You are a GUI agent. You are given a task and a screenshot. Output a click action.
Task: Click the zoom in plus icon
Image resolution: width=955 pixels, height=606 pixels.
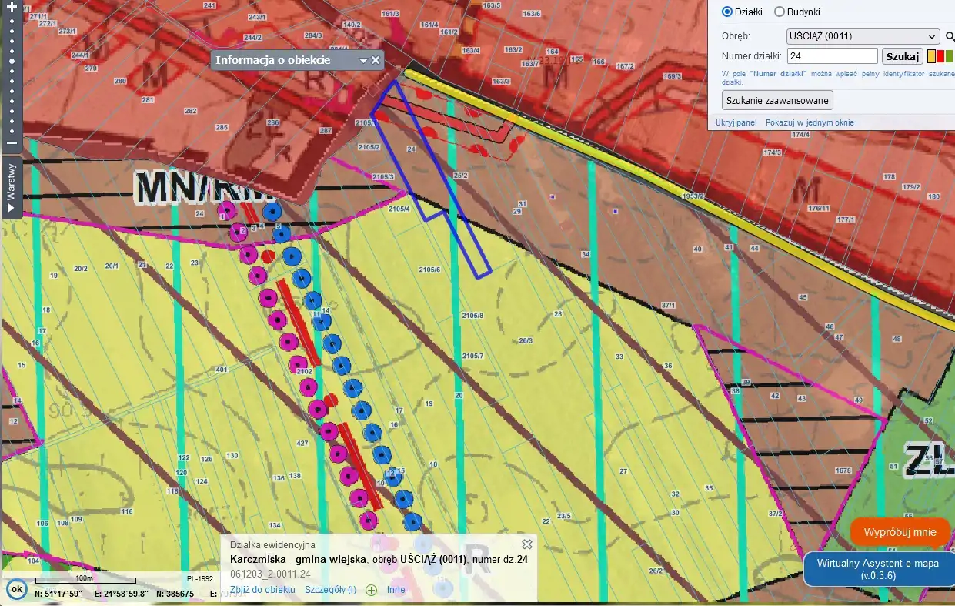(x=12, y=6)
